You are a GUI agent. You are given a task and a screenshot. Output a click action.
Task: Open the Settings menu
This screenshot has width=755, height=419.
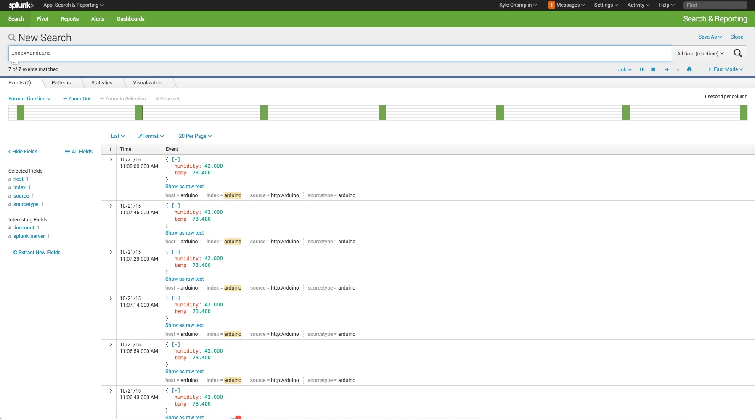pyautogui.click(x=606, y=5)
